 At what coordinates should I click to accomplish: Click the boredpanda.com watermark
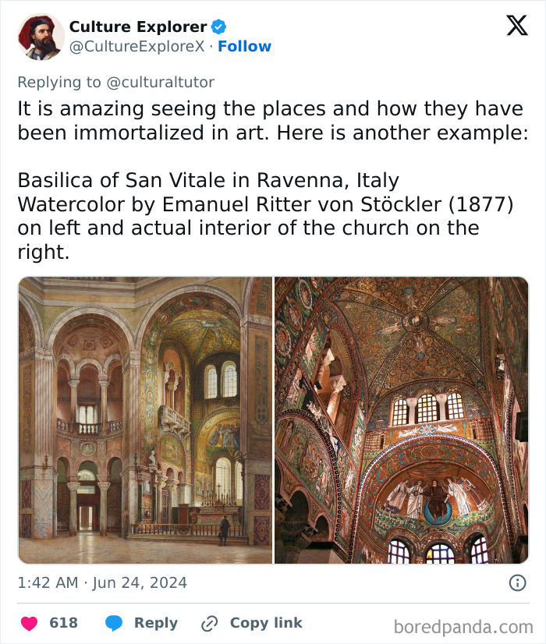(463, 626)
